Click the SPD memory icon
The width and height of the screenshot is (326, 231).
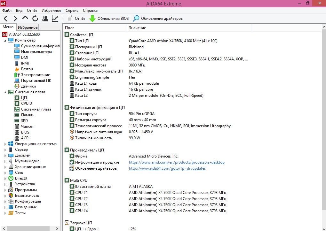tap(17, 121)
